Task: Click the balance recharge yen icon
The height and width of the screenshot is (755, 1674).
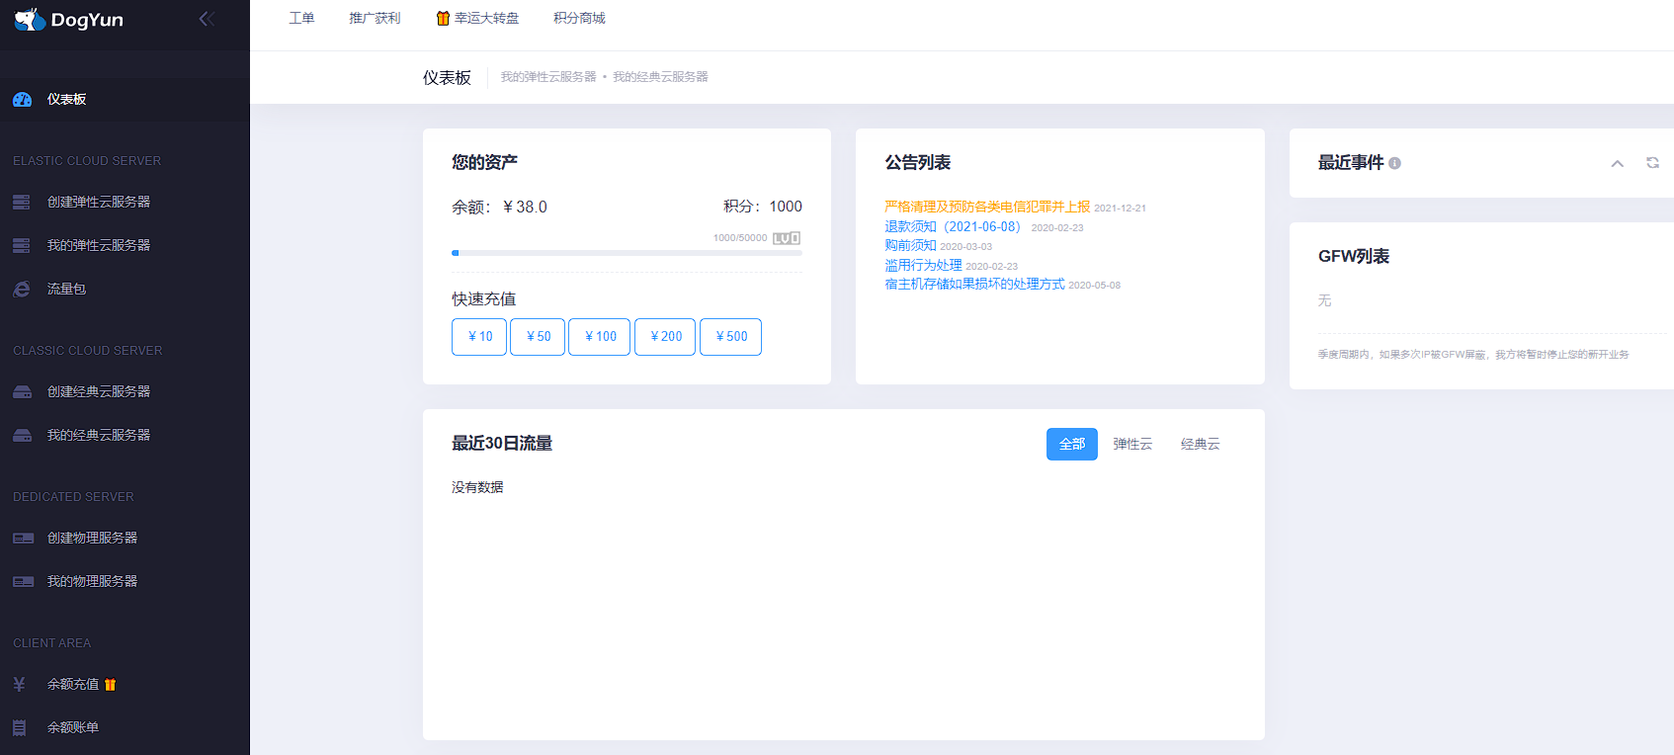Action: pyautogui.click(x=20, y=684)
